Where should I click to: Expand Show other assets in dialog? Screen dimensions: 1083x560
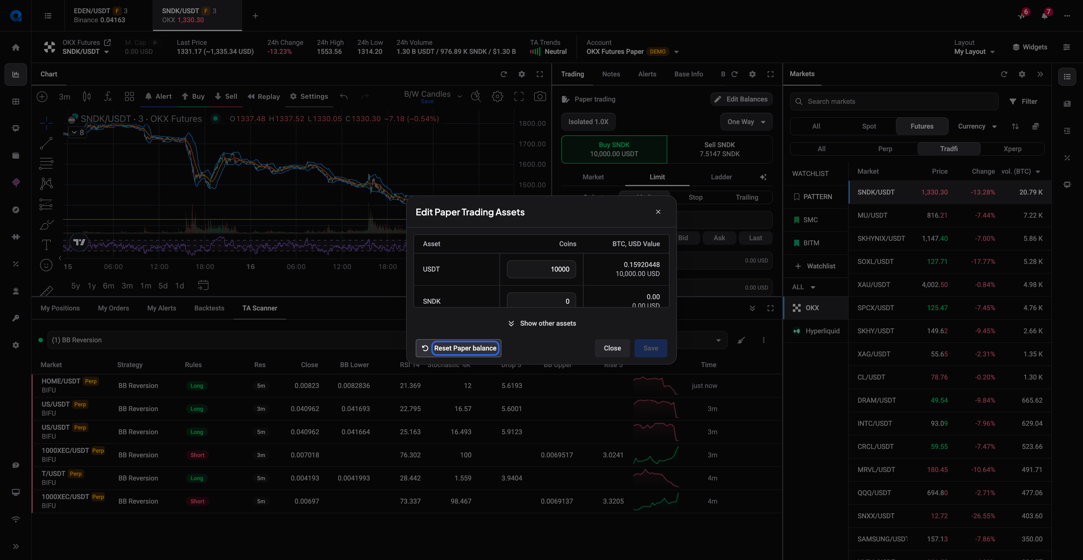(542, 323)
